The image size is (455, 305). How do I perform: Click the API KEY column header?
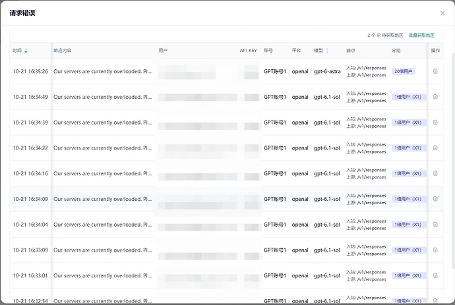(x=249, y=51)
